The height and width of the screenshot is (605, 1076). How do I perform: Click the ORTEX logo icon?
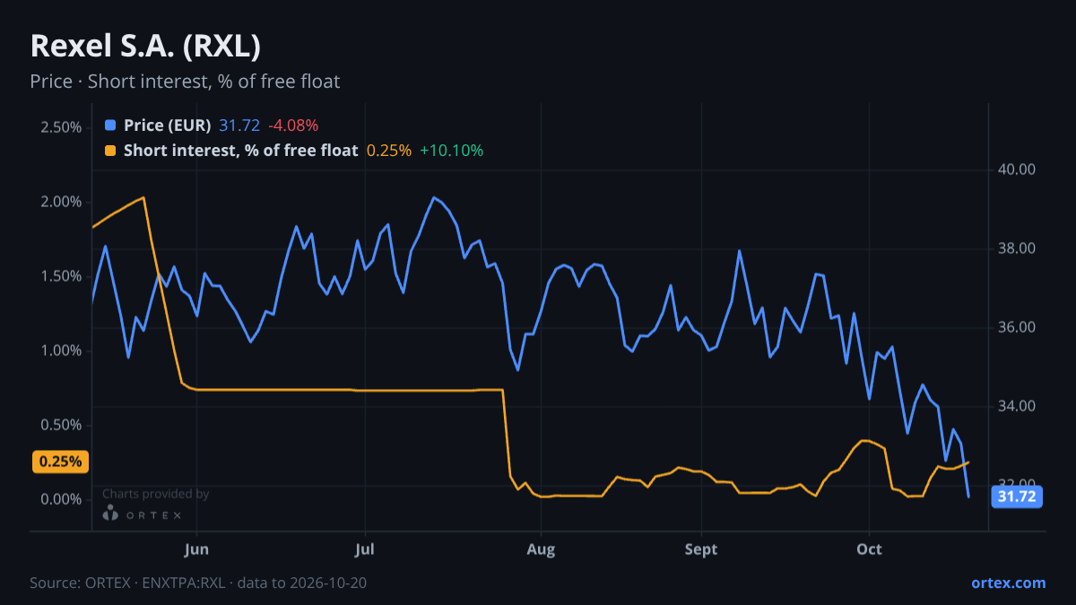[110, 514]
